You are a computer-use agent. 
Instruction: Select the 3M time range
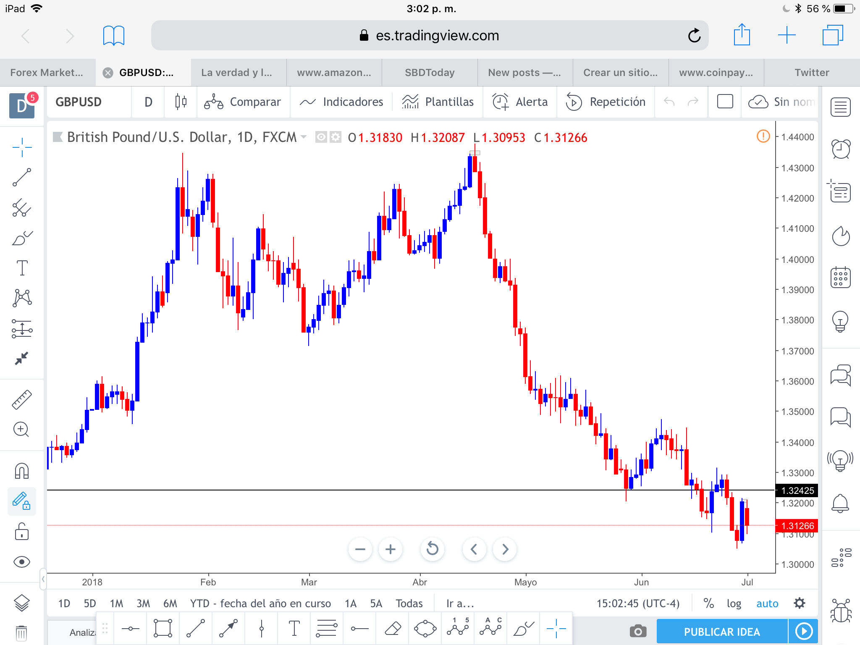tap(143, 603)
